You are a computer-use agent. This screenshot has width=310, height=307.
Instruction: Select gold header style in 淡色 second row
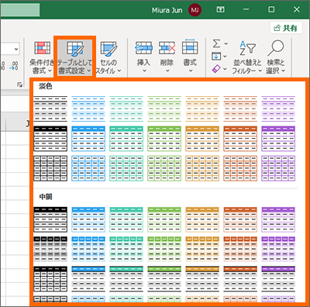(x=202, y=139)
